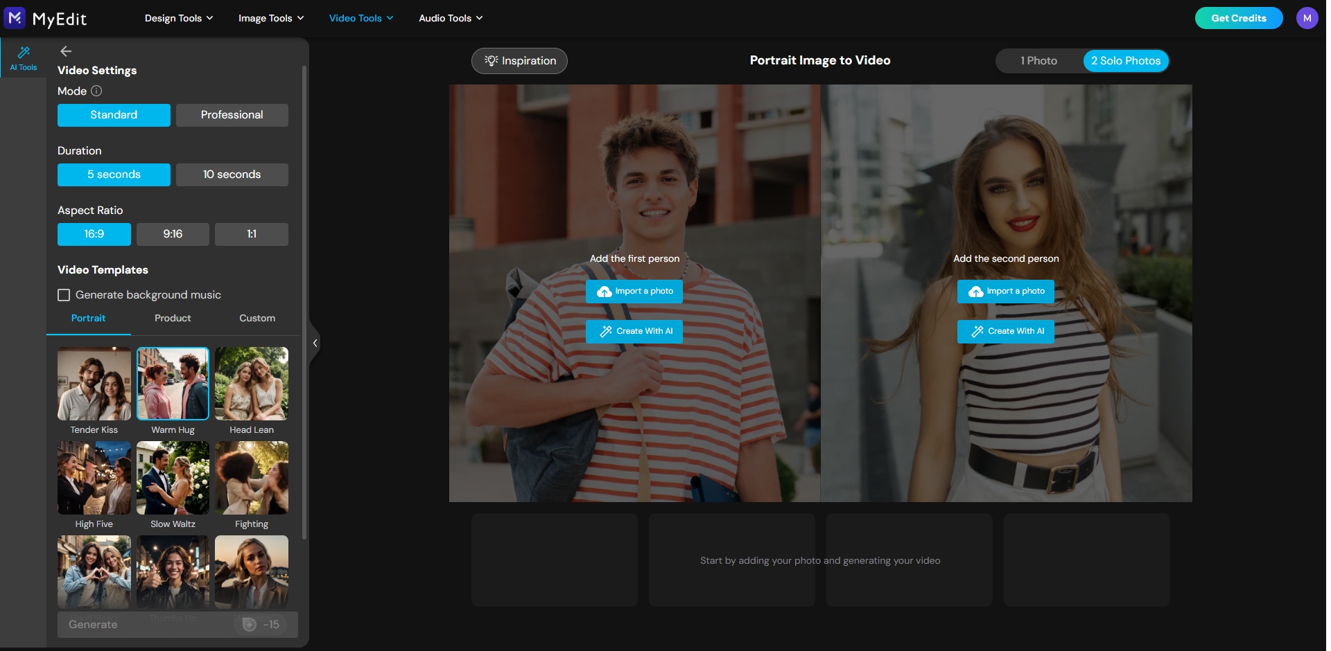Switch to the 1 Photo option
The image size is (1331, 651).
coord(1038,61)
